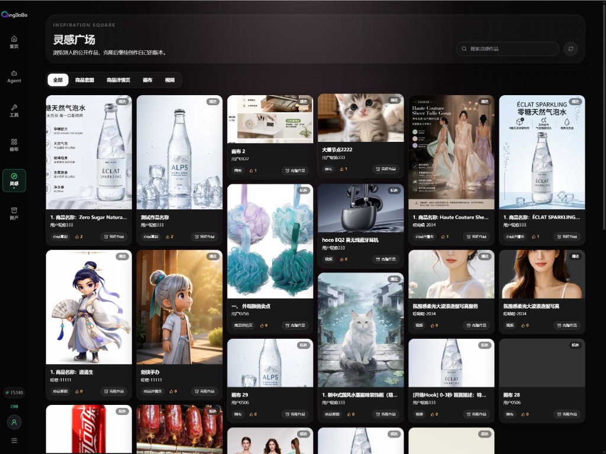
Task: Click the 画布 tag on 画布 2 card
Action: click(x=238, y=170)
